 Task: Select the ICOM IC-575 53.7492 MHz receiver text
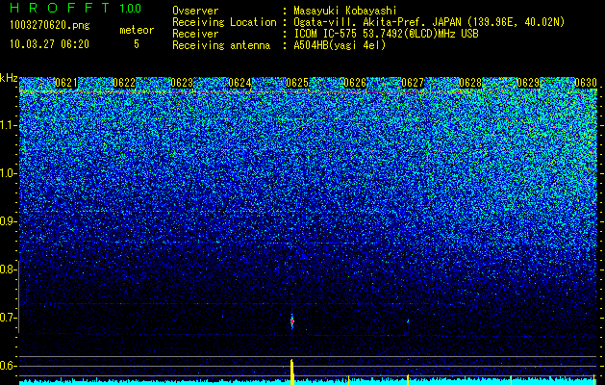point(386,34)
